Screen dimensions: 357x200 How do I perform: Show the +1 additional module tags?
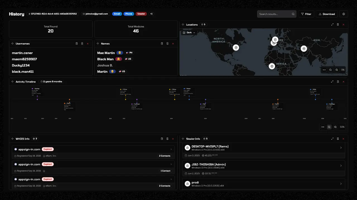coord(151,14)
